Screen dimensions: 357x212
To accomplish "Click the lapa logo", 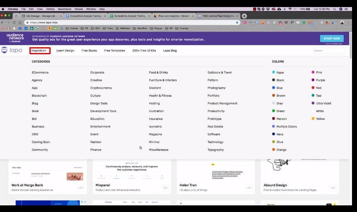I will pyautogui.click(x=11, y=50).
